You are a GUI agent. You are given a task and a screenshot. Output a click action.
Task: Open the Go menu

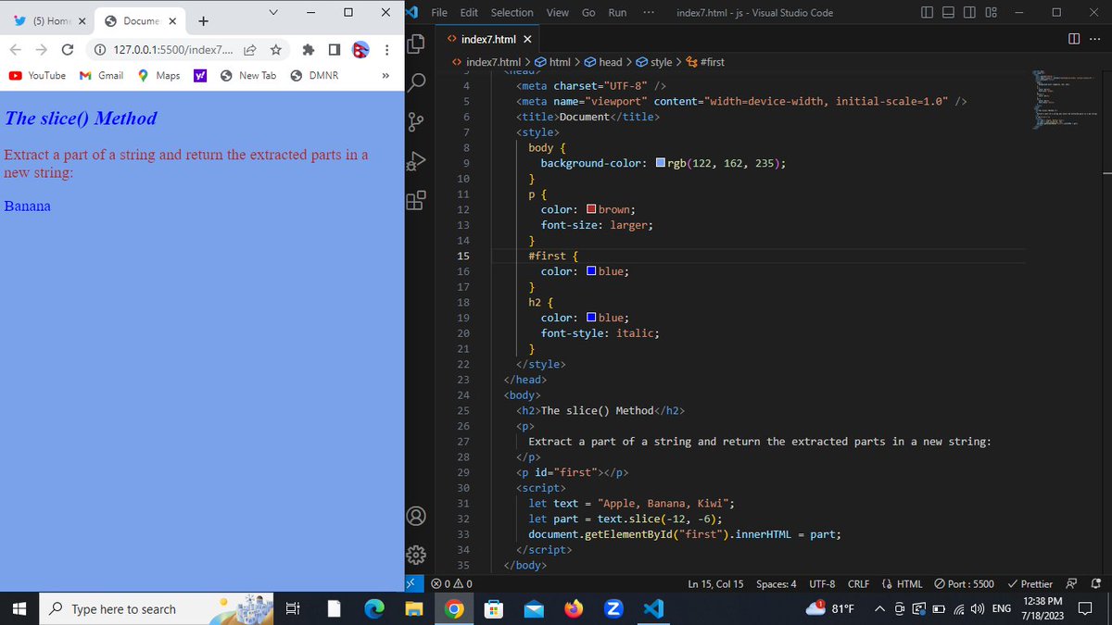(588, 13)
